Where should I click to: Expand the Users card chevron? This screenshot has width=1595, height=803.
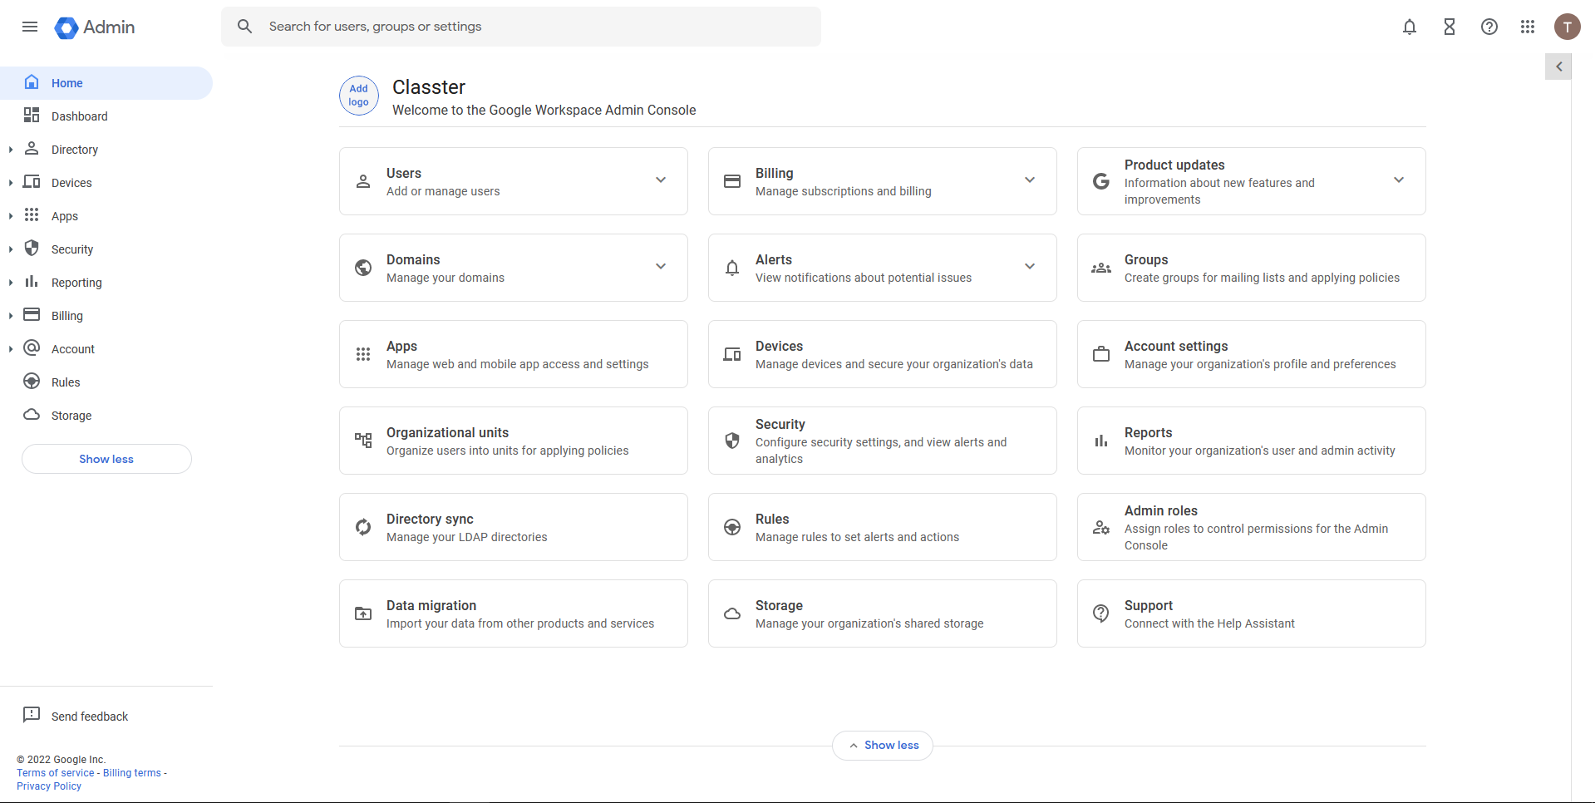pos(661,180)
